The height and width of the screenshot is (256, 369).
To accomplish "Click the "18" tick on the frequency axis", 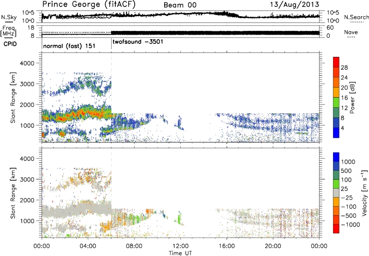I will coord(31,28).
